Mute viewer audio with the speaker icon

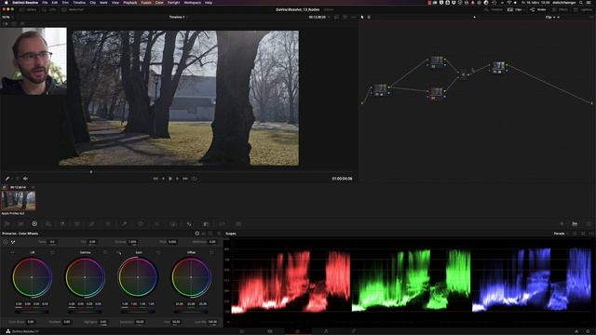(25, 179)
